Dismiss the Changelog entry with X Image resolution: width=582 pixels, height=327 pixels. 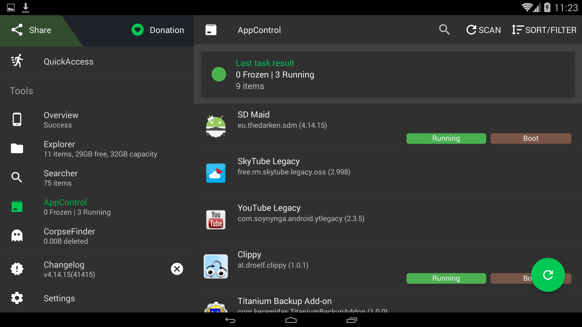(177, 269)
